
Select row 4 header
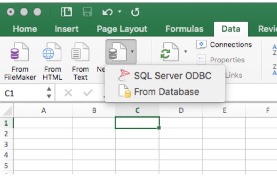pos(6,155)
